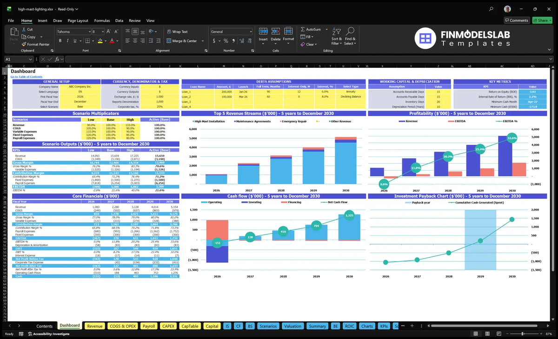558x339 pixels.
Task: Increase font size with larger A icon
Action: tap(108, 32)
